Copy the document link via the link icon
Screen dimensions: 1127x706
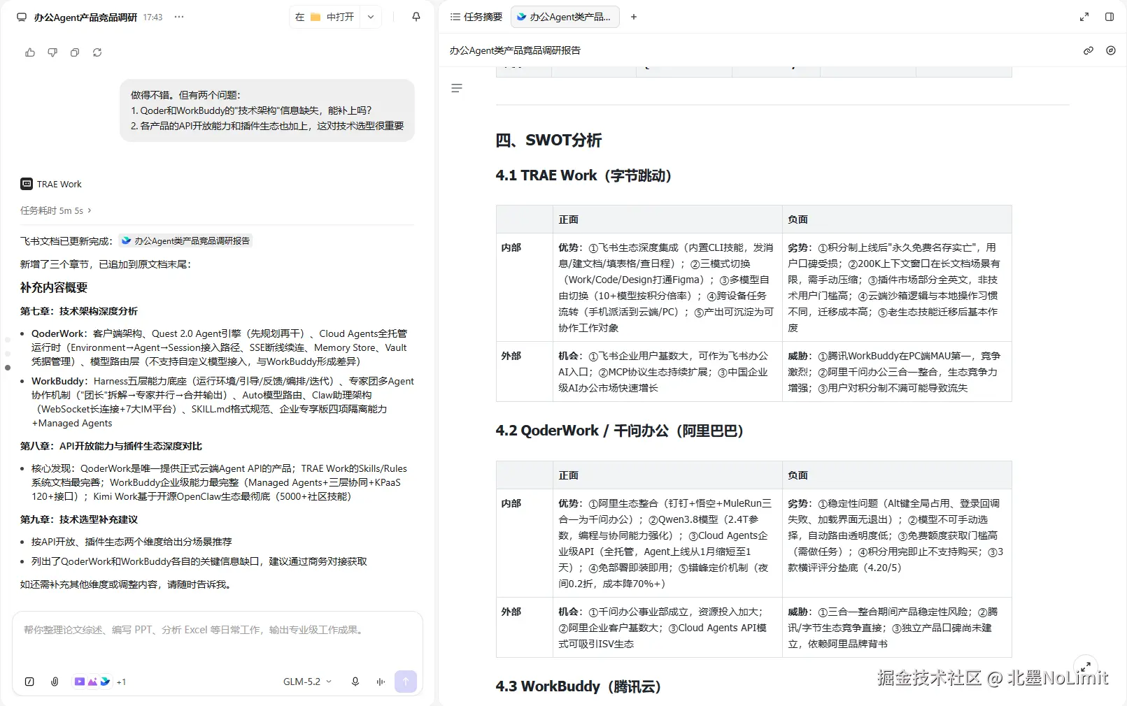click(x=1089, y=50)
